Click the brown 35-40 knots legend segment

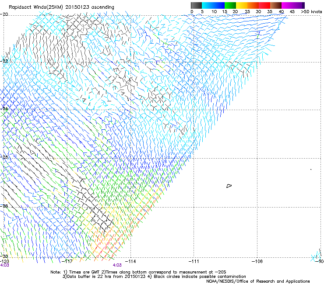click(x=276, y=5)
